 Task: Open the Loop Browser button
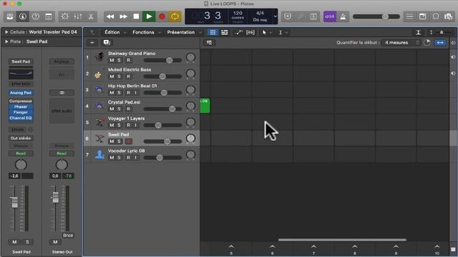(x=436, y=16)
